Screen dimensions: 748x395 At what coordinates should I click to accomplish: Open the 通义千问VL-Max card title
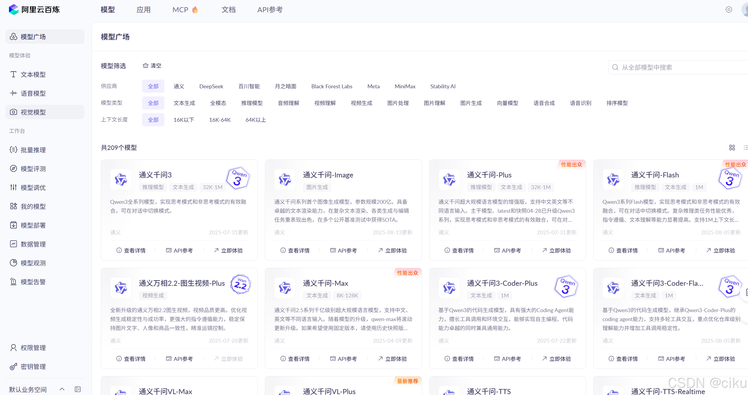[x=166, y=391]
